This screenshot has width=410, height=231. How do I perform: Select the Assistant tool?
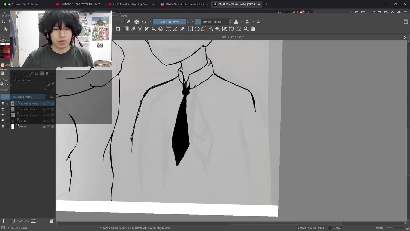click(x=168, y=29)
